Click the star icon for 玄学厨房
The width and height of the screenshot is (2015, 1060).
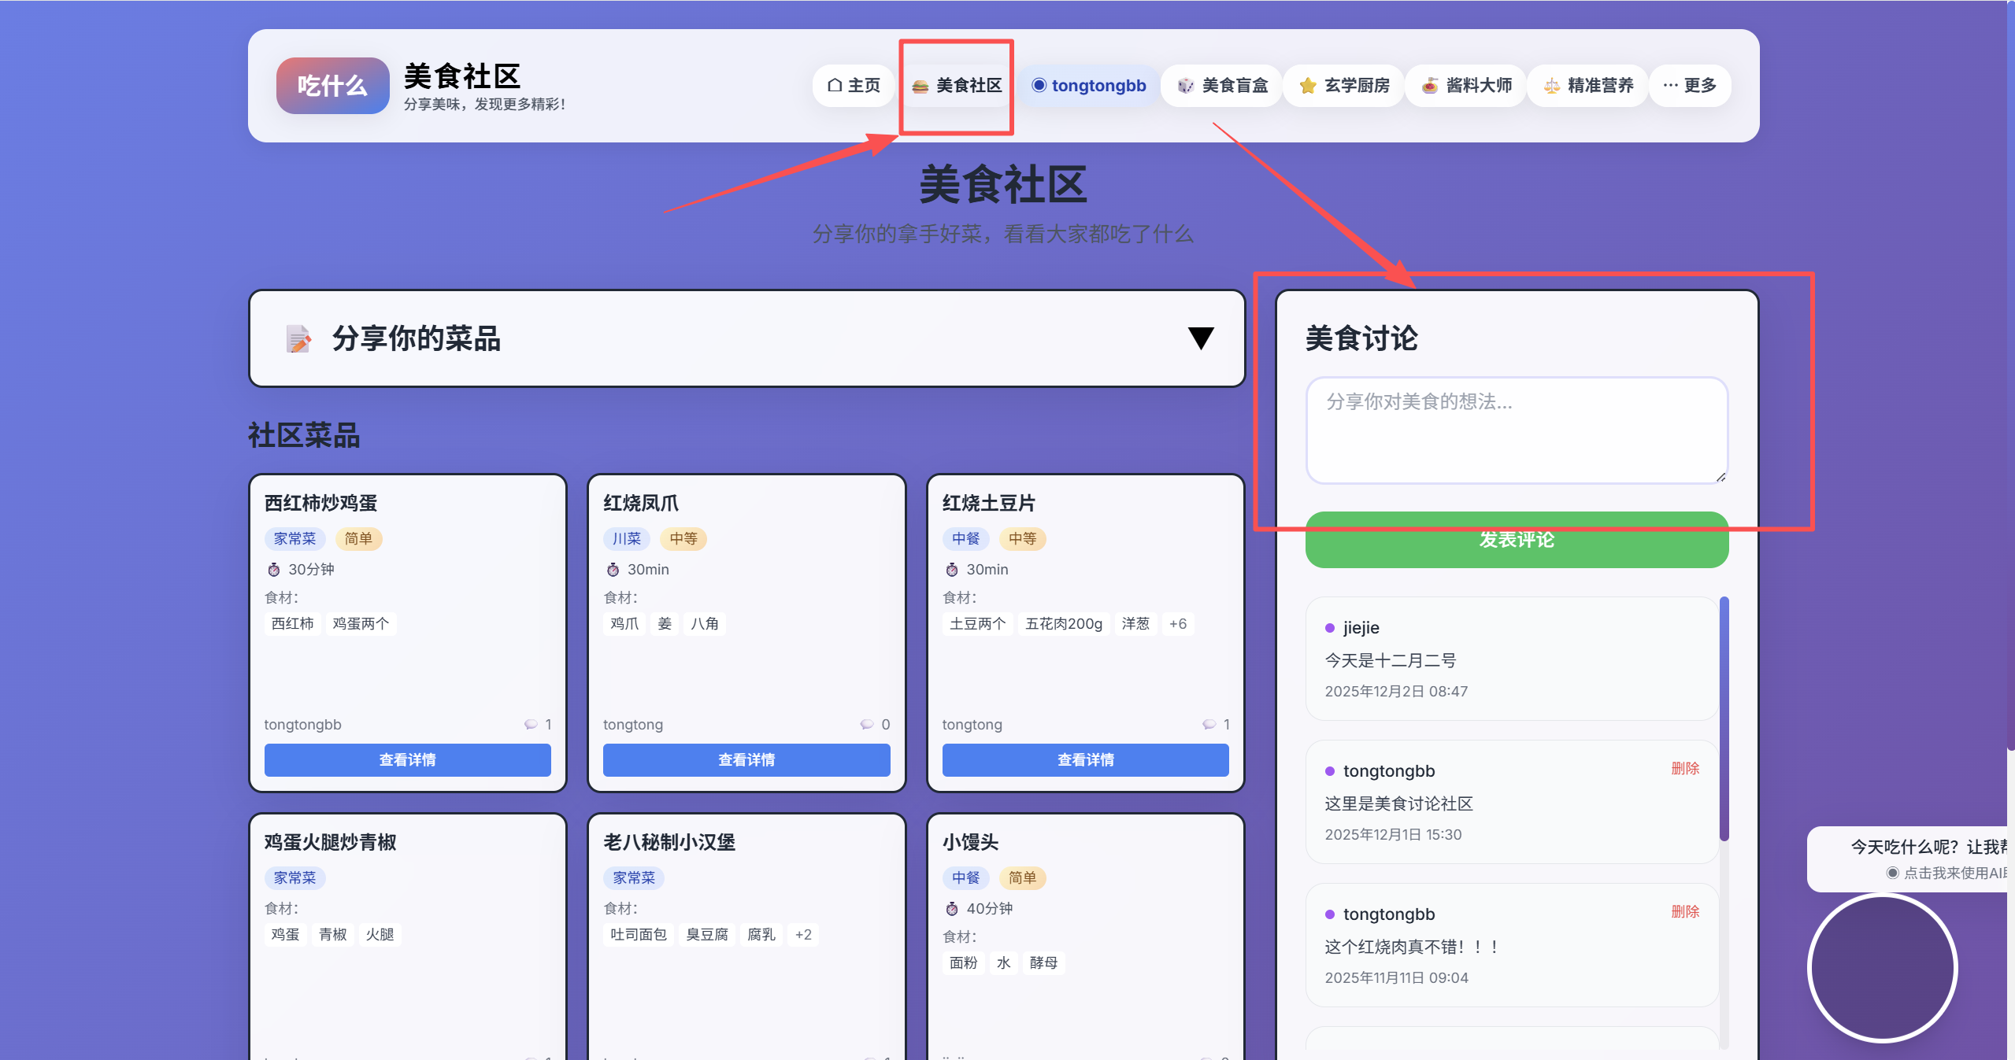[1307, 86]
